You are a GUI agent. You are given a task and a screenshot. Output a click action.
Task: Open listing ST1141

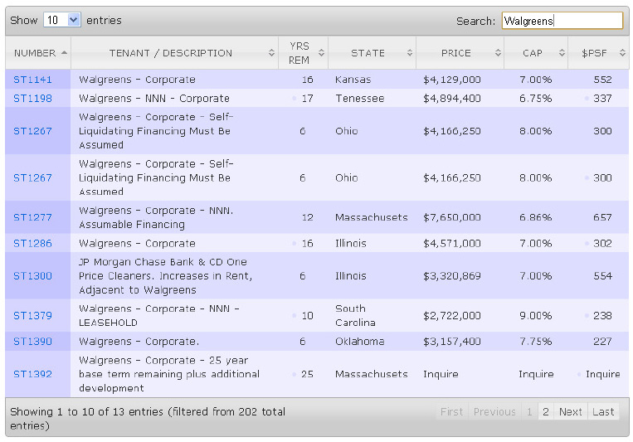[32, 80]
